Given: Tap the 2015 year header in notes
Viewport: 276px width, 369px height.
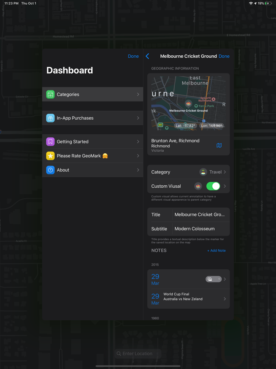Looking at the screenshot, I should [155, 265].
